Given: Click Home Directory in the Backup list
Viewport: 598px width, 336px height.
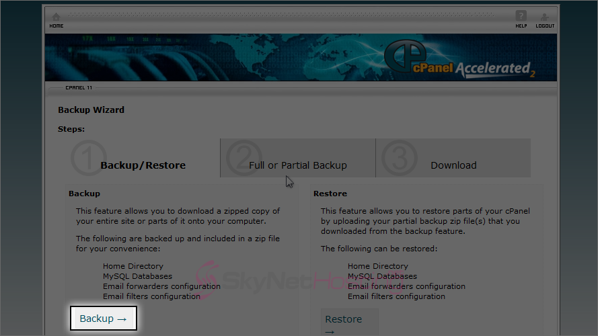Looking at the screenshot, I should click(133, 266).
